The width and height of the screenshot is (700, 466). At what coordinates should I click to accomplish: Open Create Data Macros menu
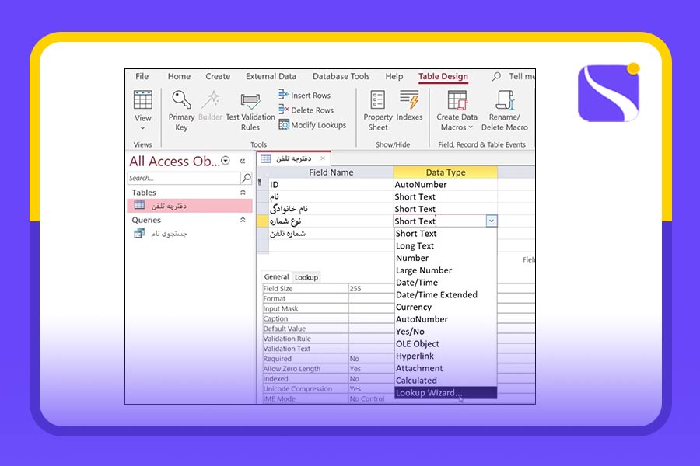[457, 111]
